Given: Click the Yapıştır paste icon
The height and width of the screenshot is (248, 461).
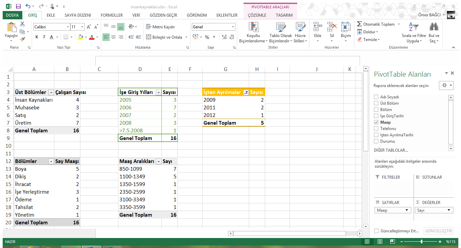Looking at the screenshot, I should click(11, 27).
